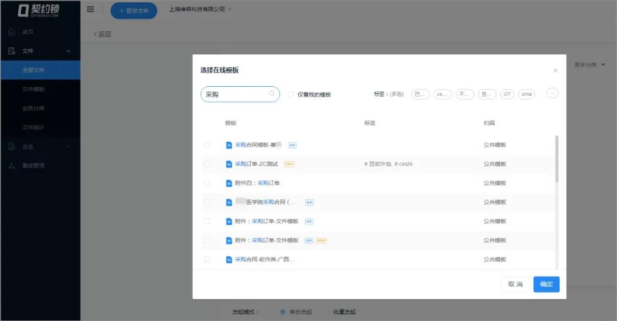Click the 归属 column header
The width and height of the screenshot is (617, 321).
click(489, 123)
